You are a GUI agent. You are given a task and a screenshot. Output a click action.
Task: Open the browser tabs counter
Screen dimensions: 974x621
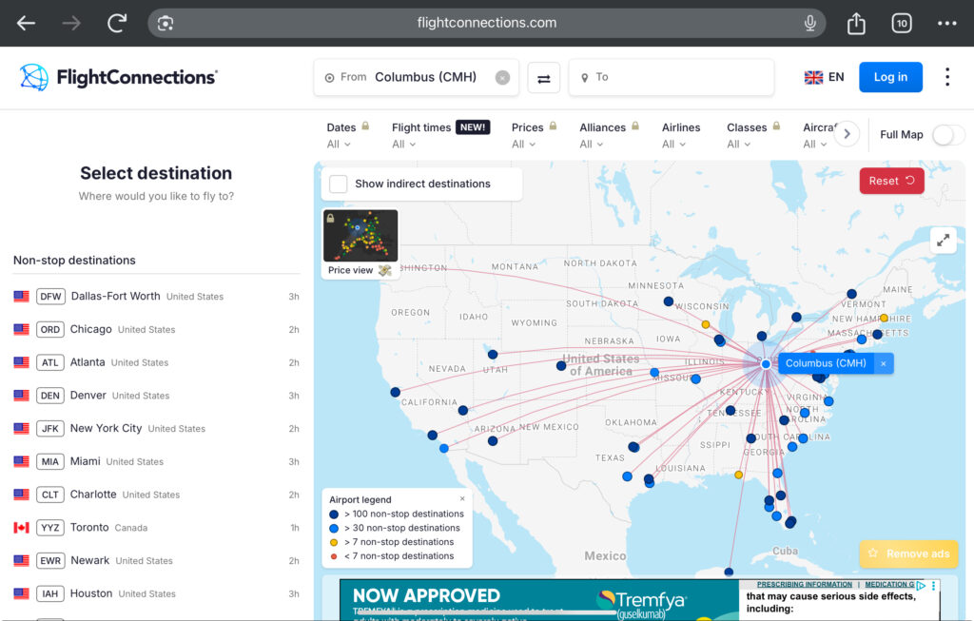901,23
